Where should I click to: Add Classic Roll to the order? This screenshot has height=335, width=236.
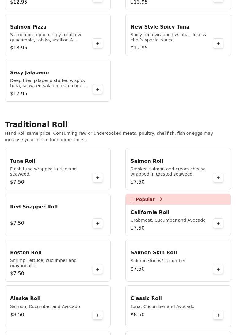point(218,315)
